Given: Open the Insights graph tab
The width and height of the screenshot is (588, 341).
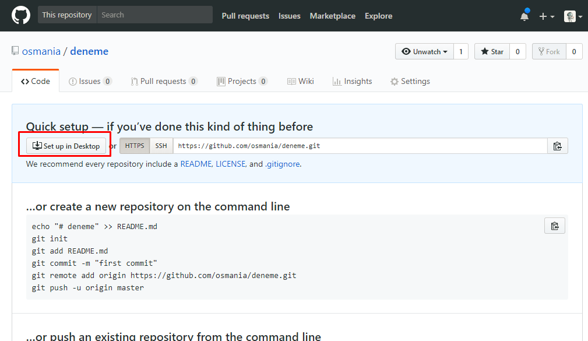Looking at the screenshot, I should pyautogui.click(x=352, y=82).
